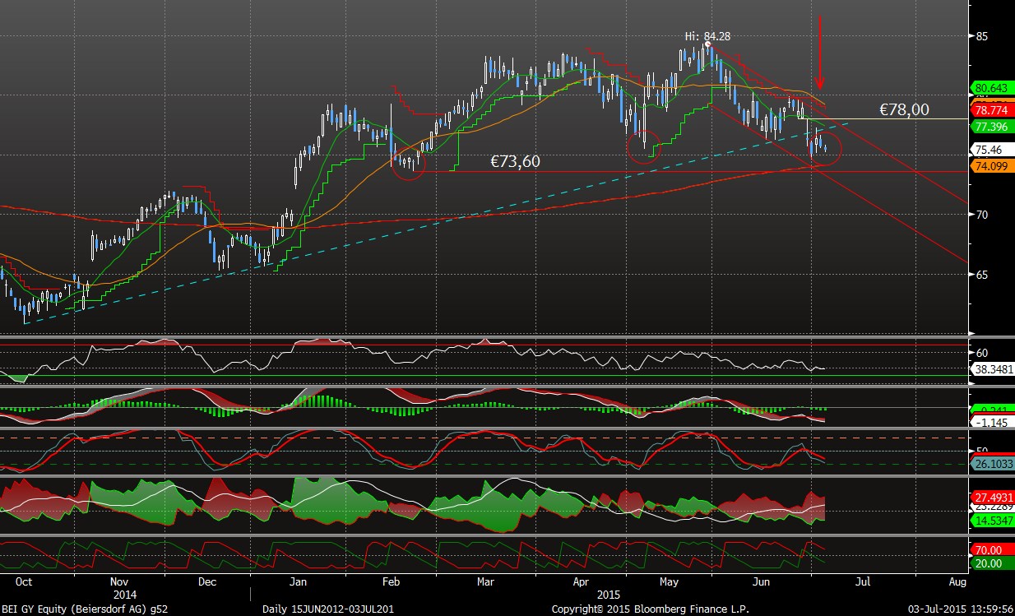Select the orange 74.099 price tag
Image resolution: width=1015 pixels, height=616 pixels.
(991, 166)
